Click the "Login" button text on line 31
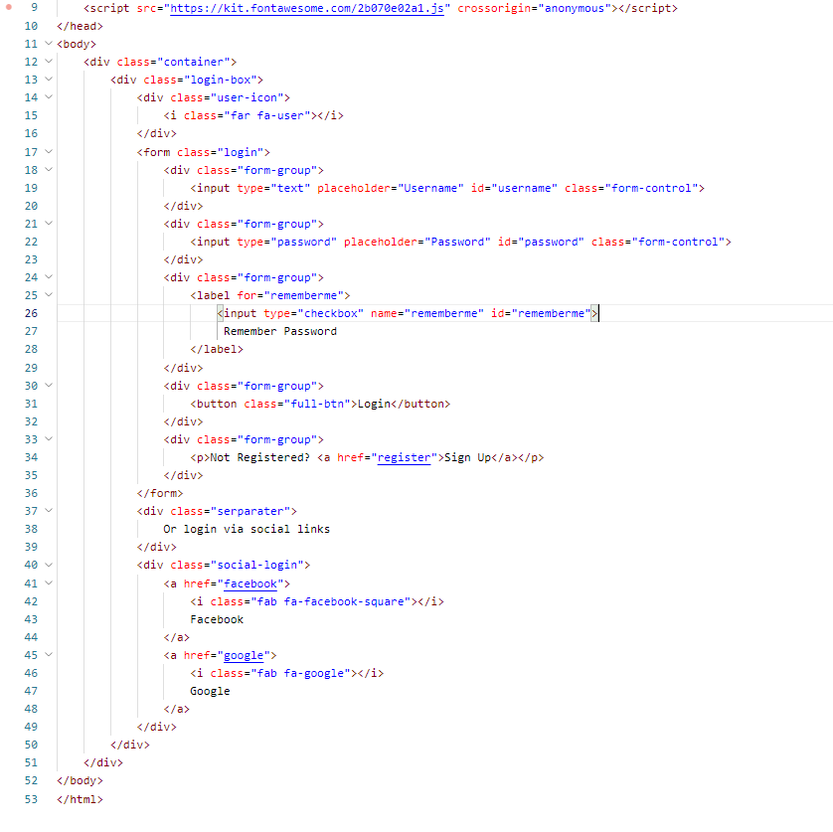The image size is (833, 832). coord(374,404)
